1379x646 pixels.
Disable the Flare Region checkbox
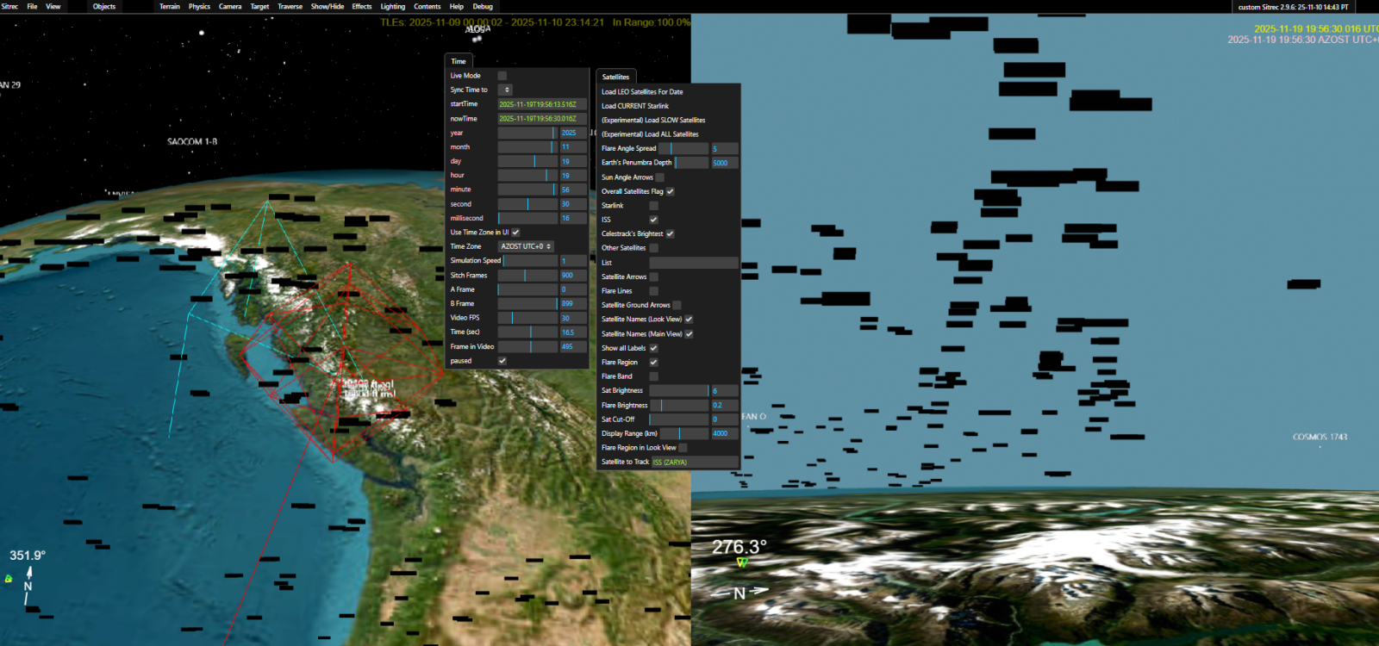(653, 363)
